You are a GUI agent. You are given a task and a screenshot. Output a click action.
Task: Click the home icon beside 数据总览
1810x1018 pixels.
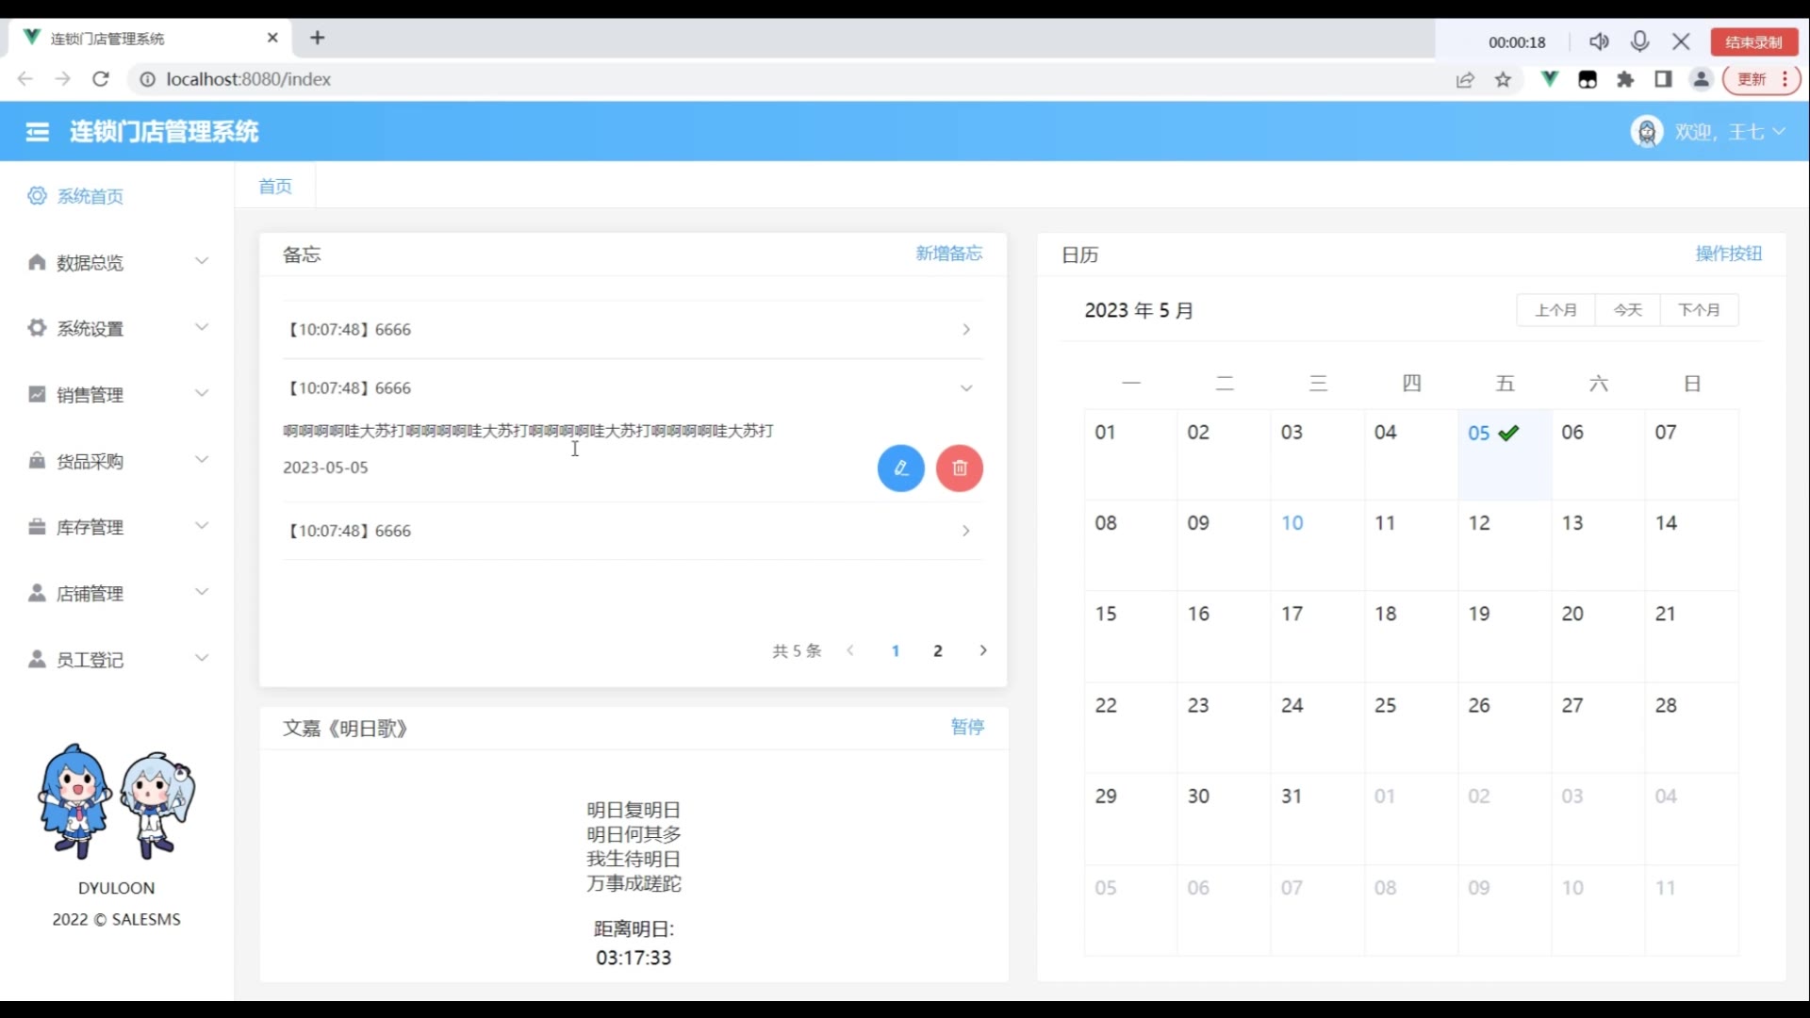(x=37, y=262)
